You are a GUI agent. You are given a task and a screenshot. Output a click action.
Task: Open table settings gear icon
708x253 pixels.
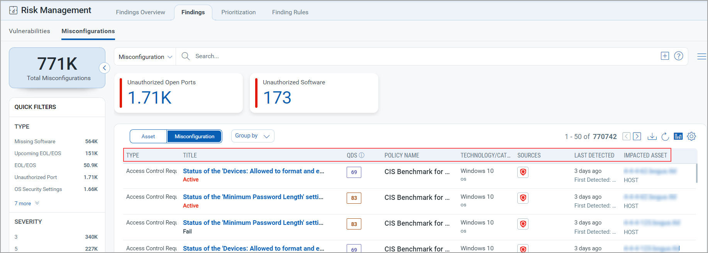(x=691, y=136)
